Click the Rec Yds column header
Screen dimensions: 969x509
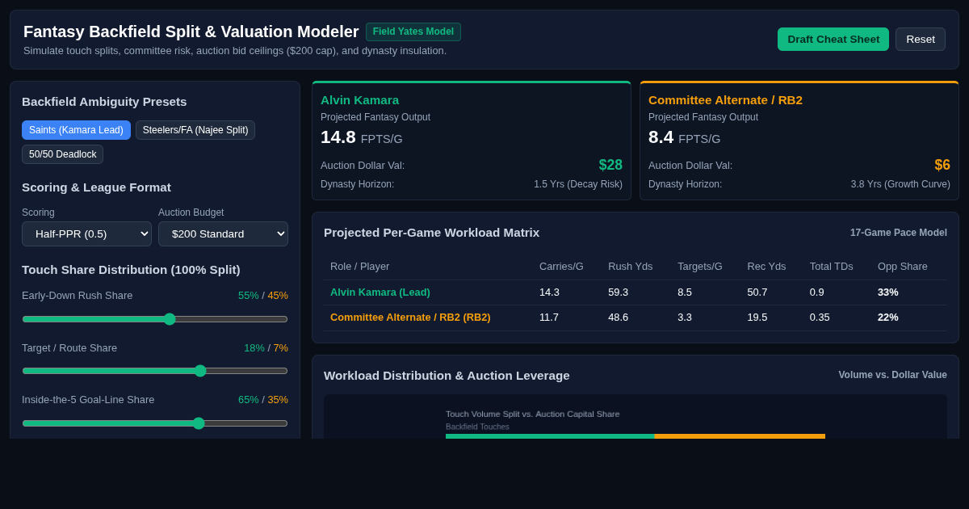[766, 267]
